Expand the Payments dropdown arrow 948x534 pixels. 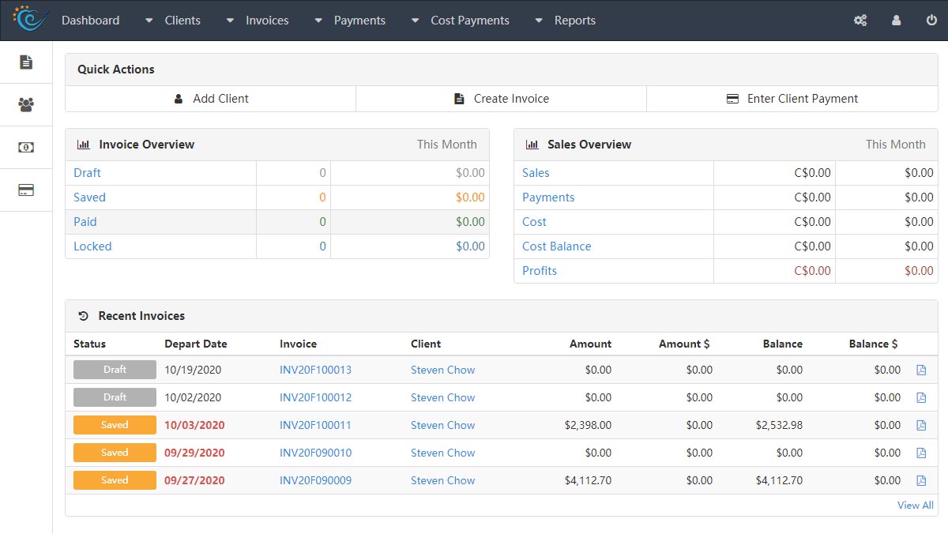point(318,21)
